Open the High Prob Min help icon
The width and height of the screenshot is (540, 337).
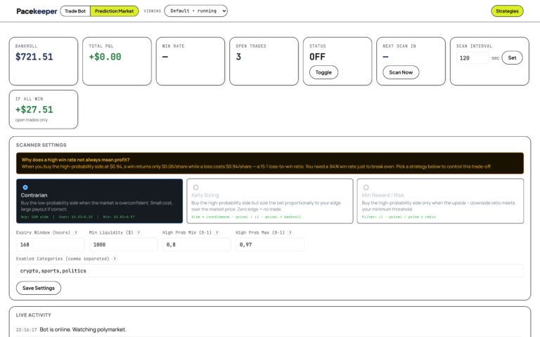click(217, 233)
